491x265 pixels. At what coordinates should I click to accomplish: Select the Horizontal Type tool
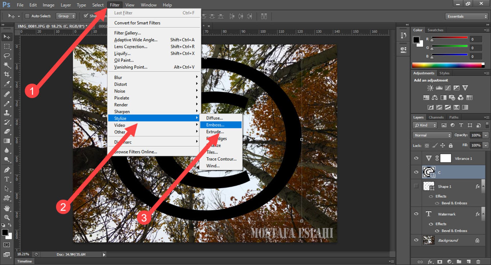[x=7, y=179]
